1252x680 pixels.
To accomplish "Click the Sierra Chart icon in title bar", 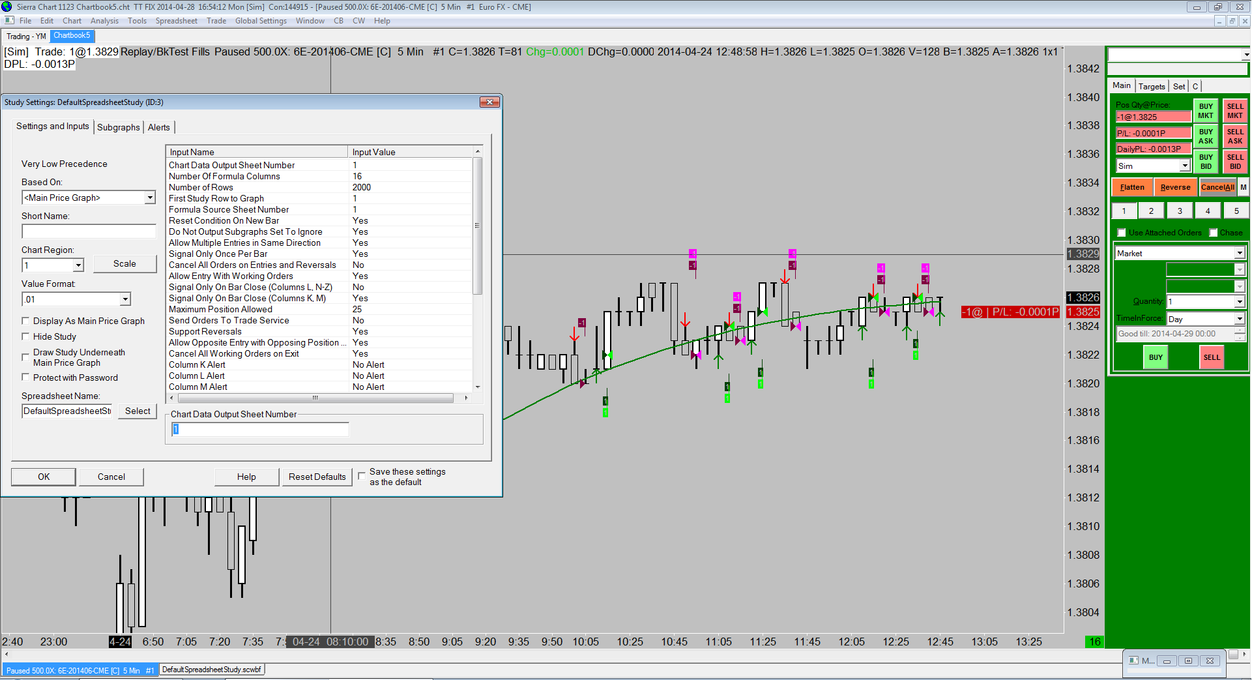I will coord(7,7).
